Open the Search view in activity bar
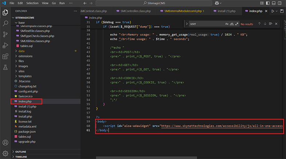The image size is (286, 159). (x=5, y=23)
